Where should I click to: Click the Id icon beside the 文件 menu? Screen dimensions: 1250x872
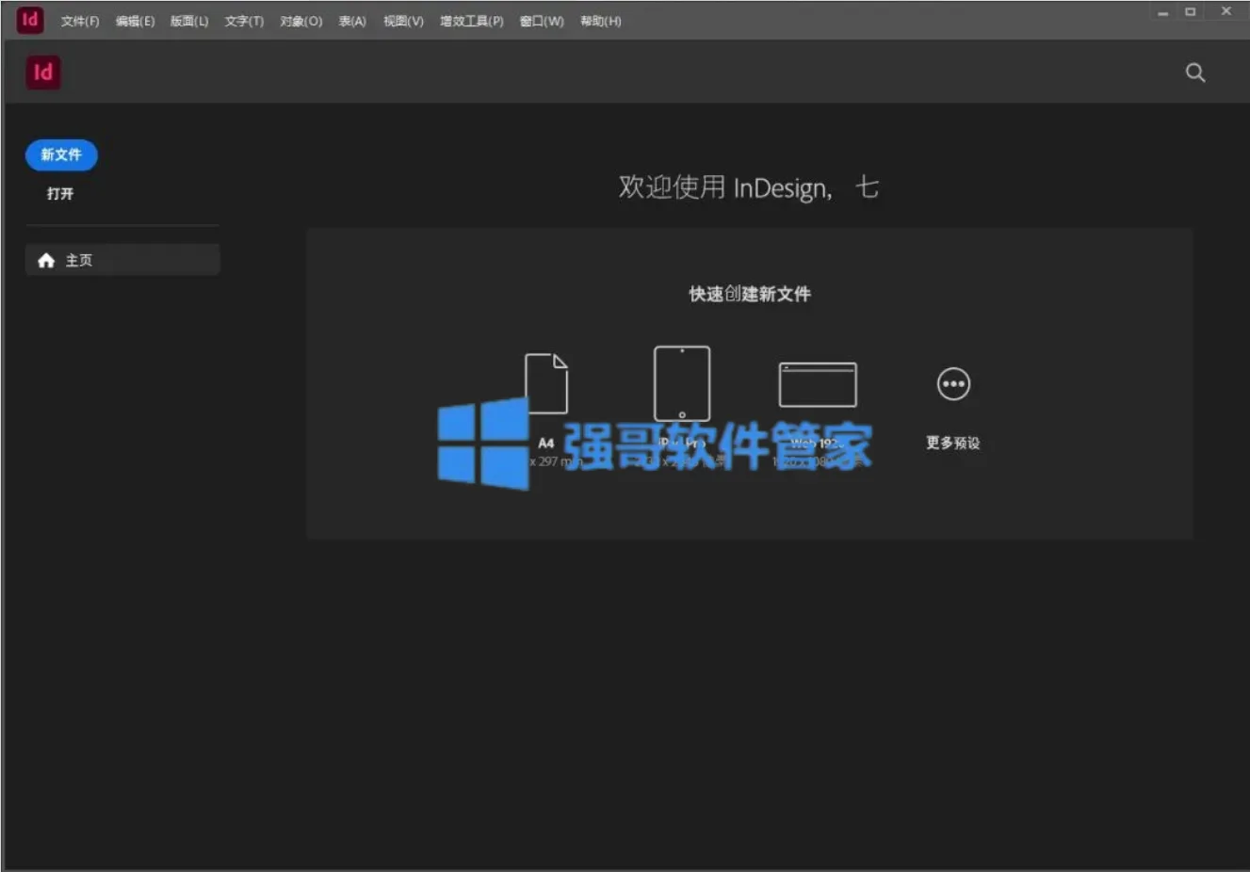30,20
